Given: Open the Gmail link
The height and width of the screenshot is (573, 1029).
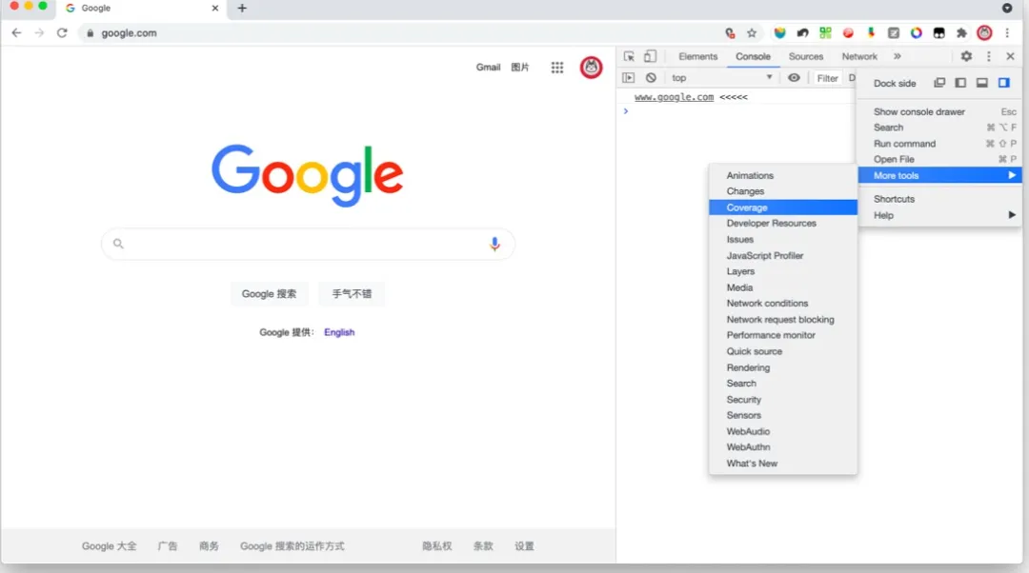Looking at the screenshot, I should click(488, 67).
